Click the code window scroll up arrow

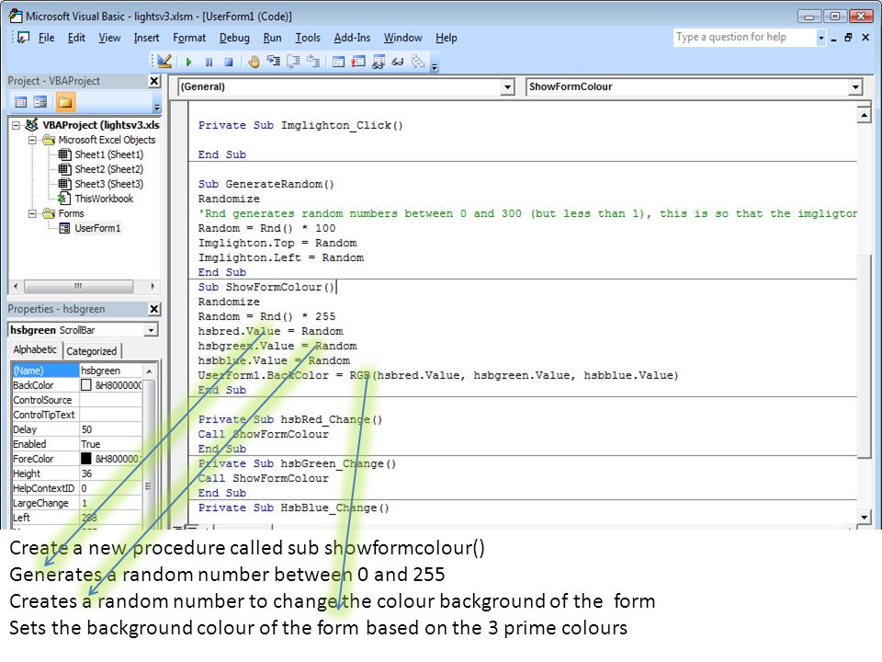(x=864, y=115)
